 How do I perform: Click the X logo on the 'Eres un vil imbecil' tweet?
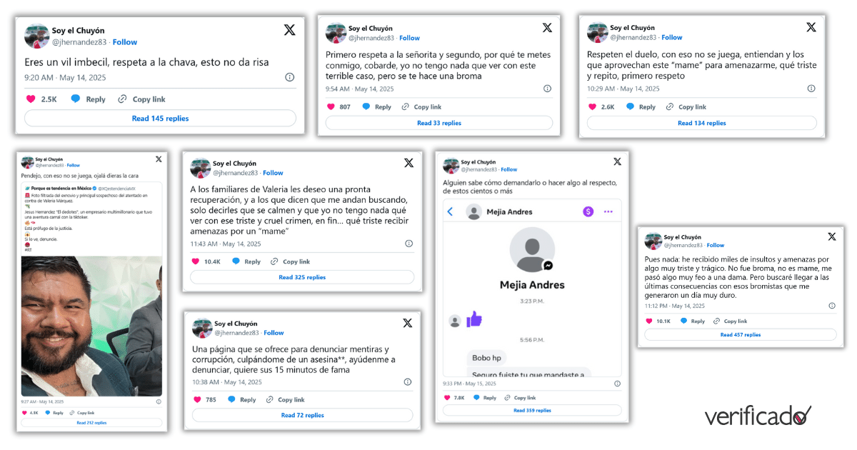point(289,30)
